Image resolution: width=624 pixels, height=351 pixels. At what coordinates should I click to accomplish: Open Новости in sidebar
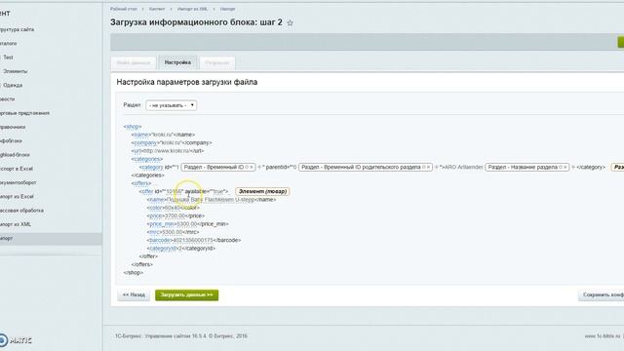coord(7,99)
